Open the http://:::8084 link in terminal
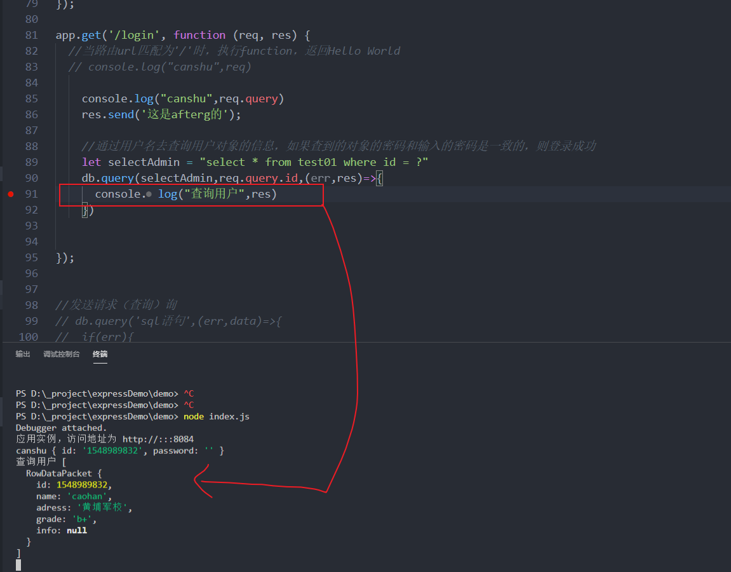Screen dimensions: 731x572 point(158,439)
